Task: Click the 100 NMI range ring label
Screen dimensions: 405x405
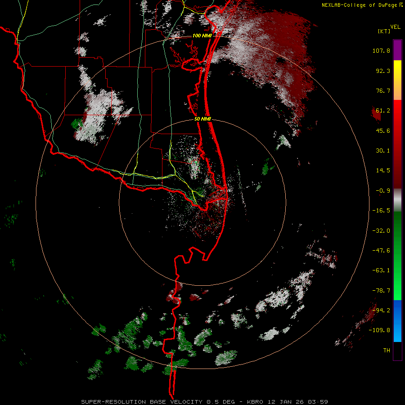Action: click(202, 36)
